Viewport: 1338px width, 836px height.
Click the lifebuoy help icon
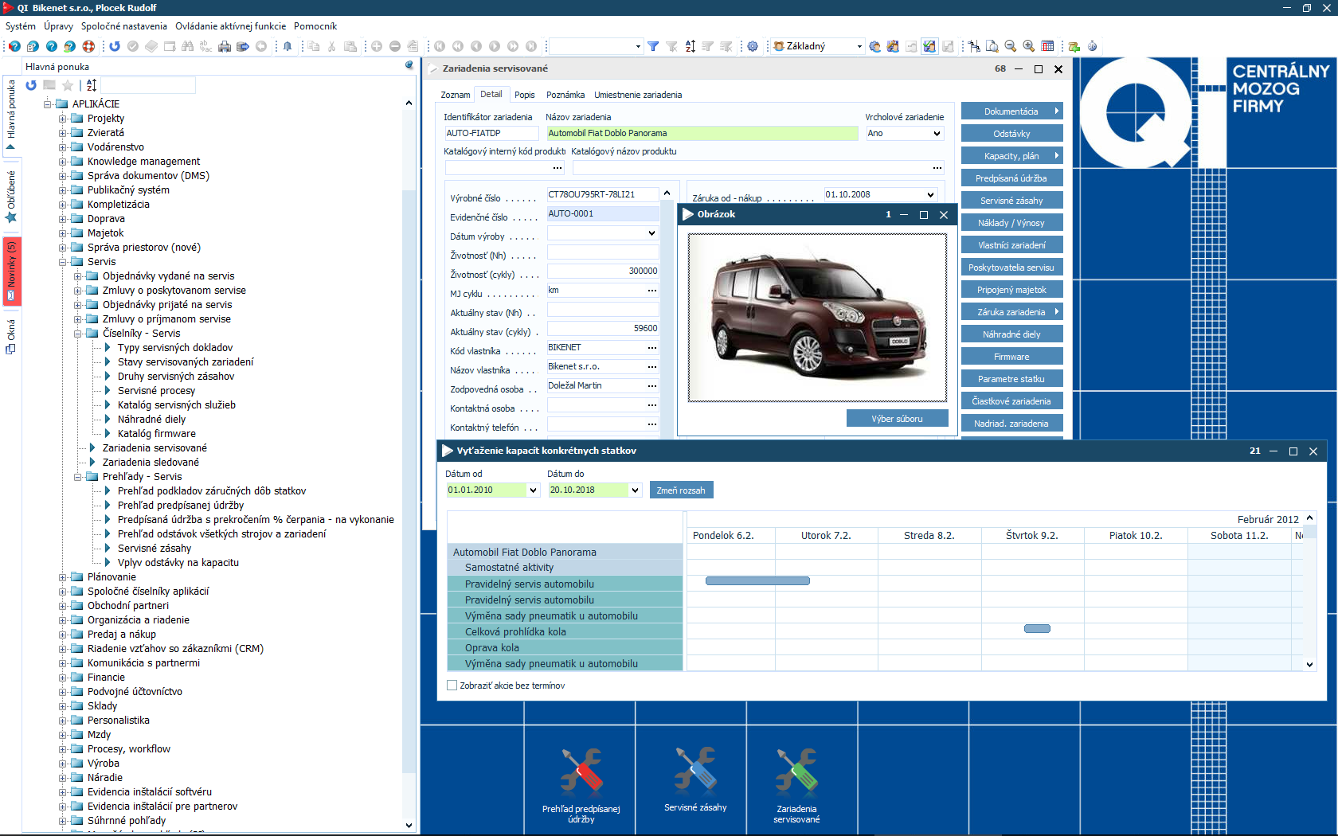(x=88, y=46)
